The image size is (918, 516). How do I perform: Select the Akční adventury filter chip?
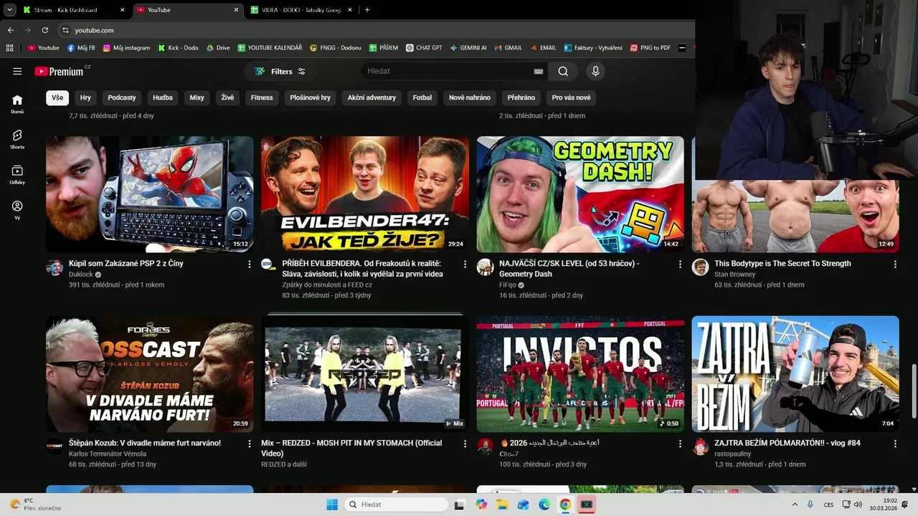pyautogui.click(x=372, y=97)
